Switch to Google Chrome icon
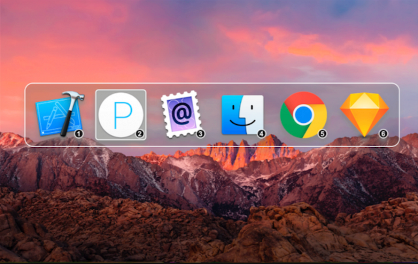The image size is (418, 264). coord(303,115)
